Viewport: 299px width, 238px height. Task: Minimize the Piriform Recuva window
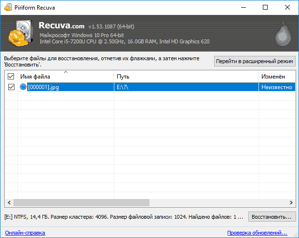pyautogui.click(x=244, y=7)
